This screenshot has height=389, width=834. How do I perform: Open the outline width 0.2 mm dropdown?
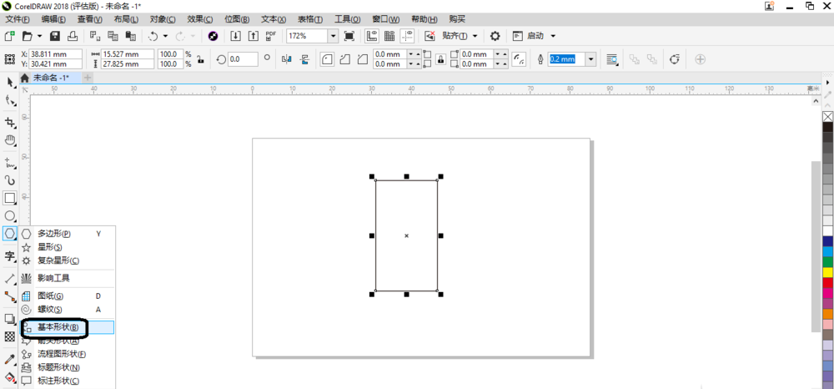coord(591,59)
